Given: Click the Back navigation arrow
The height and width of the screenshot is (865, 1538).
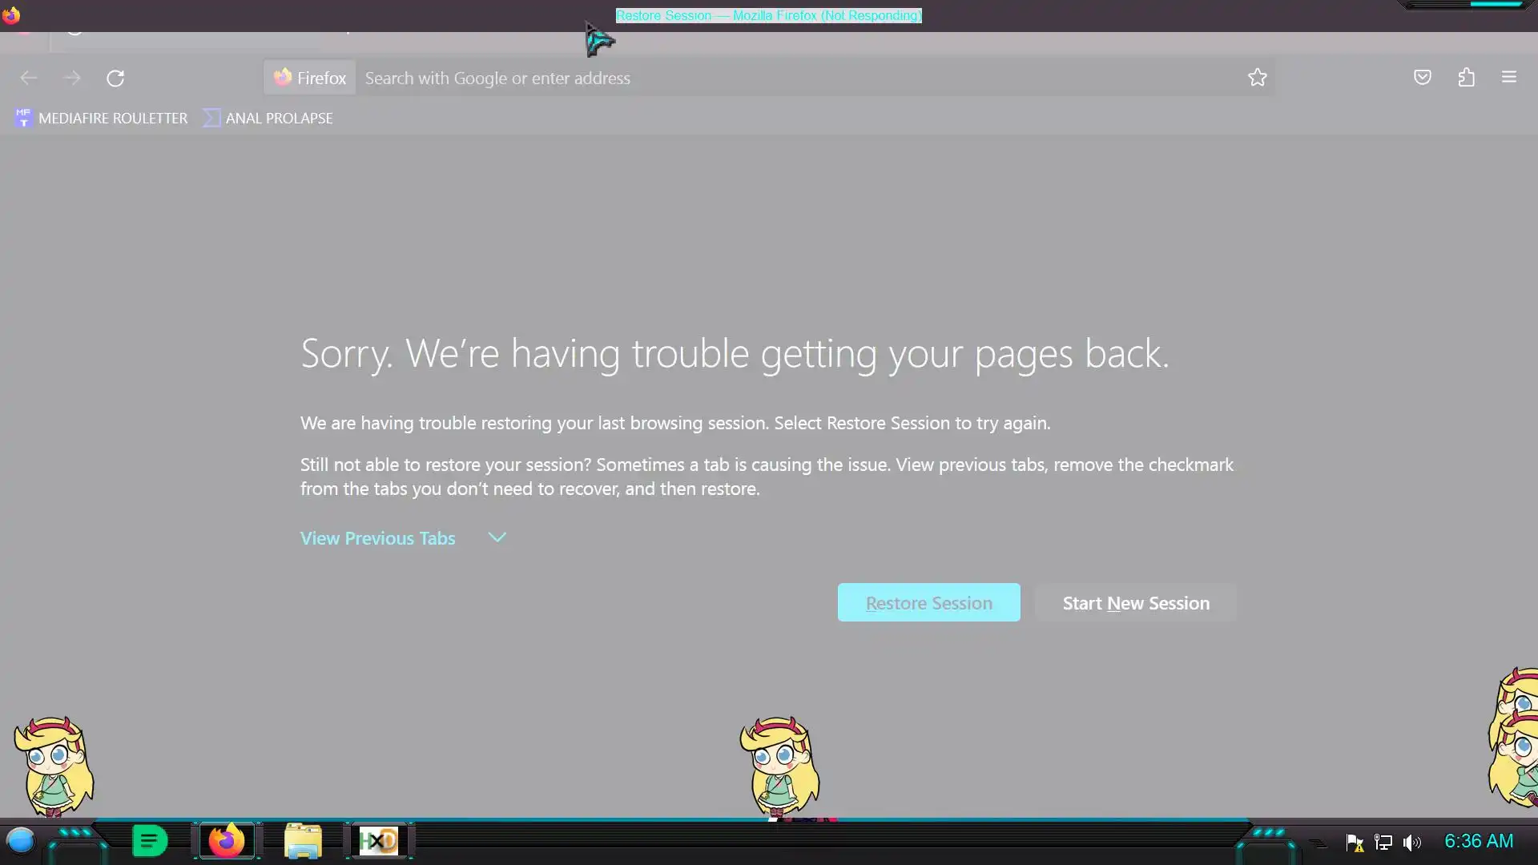Looking at the screenshot, I should 29,78.
